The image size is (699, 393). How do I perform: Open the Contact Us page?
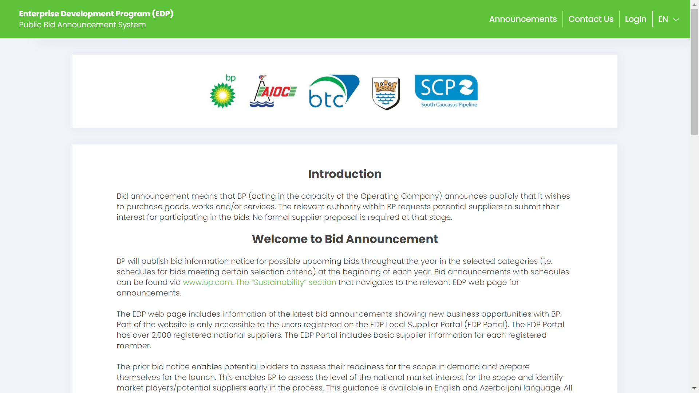tap(591, 19)
